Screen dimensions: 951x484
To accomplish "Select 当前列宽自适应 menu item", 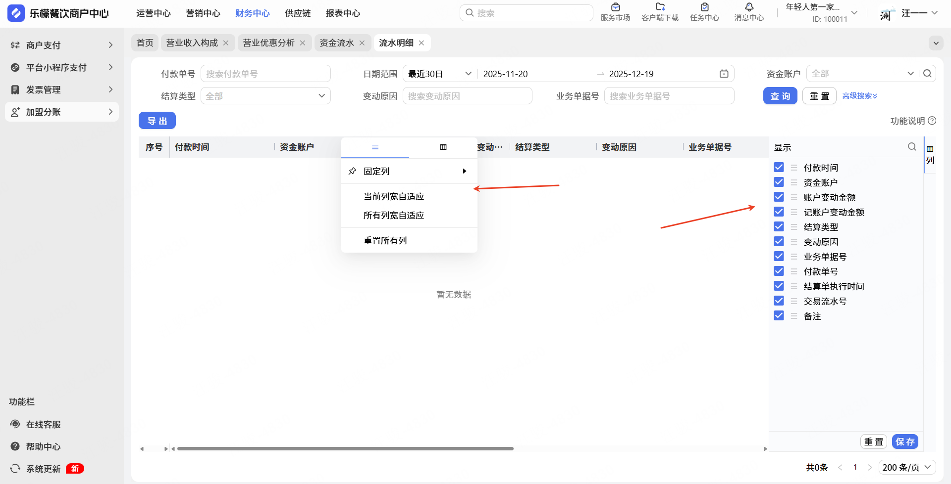I will click(x=409, y=196).
